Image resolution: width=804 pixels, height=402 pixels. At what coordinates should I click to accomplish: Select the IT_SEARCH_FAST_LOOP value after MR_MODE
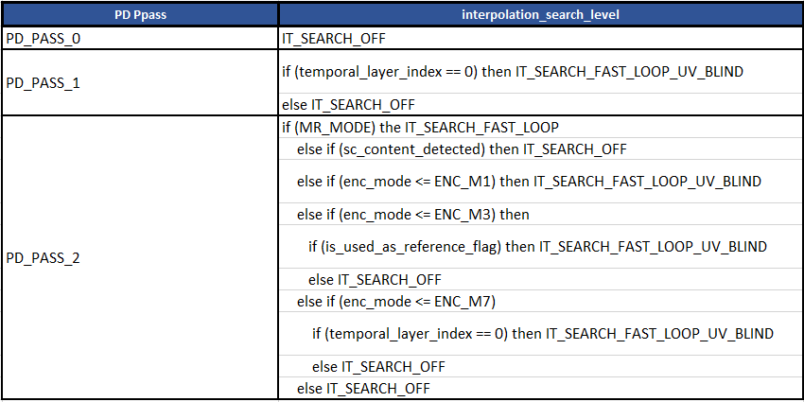click(x=483, y=127)
